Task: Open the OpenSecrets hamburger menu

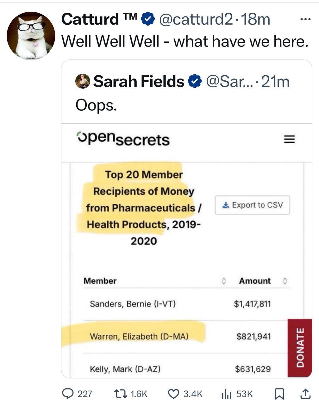Action: click(289, 140)
